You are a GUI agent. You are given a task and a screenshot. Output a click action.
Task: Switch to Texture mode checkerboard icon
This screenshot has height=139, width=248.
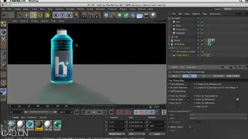coord(3,39)
